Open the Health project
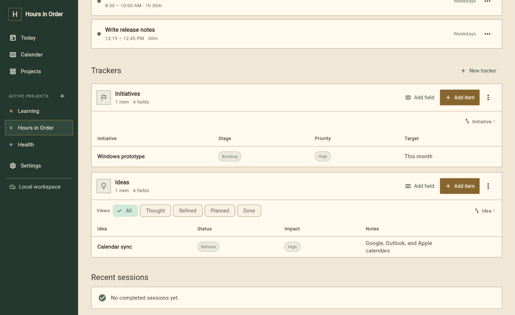The width and height of the screenshot is (515, 315). click(39, 145)
